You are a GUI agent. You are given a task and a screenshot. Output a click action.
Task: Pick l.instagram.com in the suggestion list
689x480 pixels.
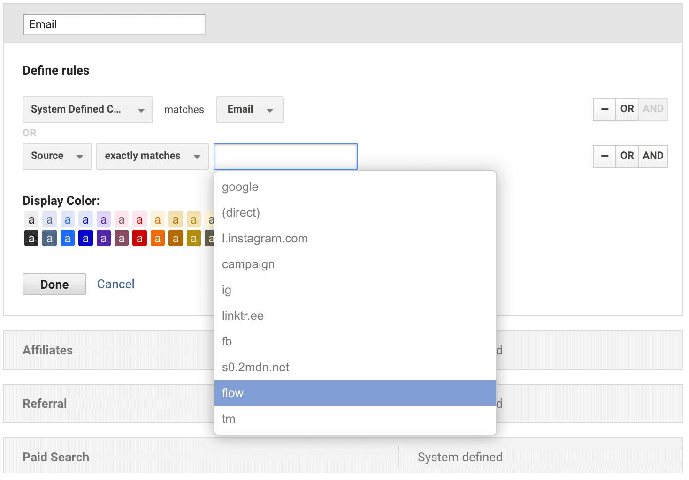click(355, 239)
